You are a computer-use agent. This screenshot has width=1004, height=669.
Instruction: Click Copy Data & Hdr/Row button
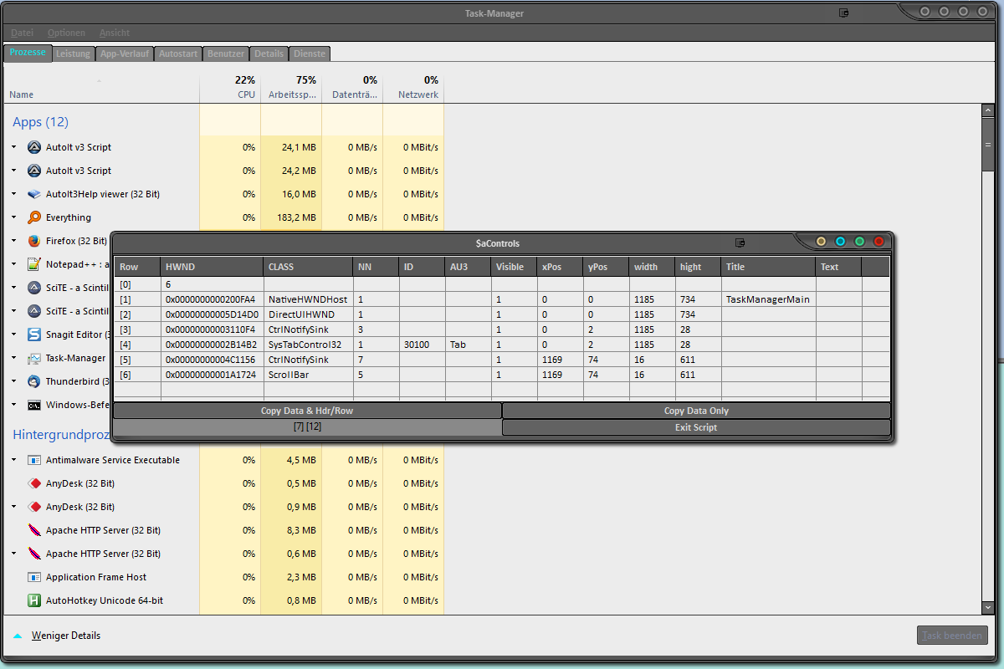(x=307, y=411)
